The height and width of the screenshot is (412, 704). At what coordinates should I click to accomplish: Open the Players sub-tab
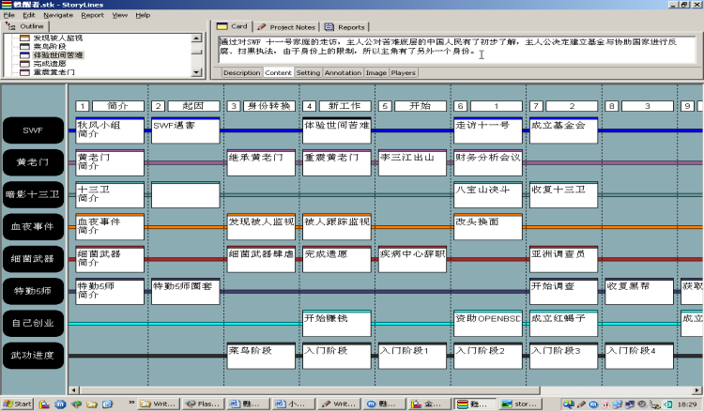click(x=404, y=72)
